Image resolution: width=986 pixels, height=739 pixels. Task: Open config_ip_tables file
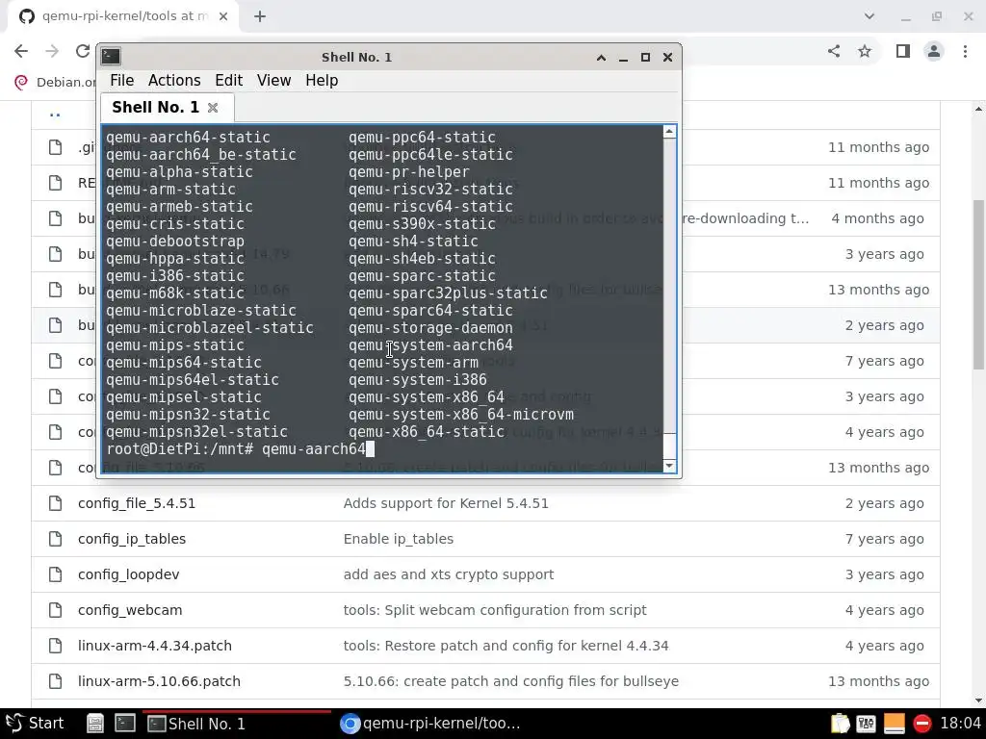click(132, 539)
